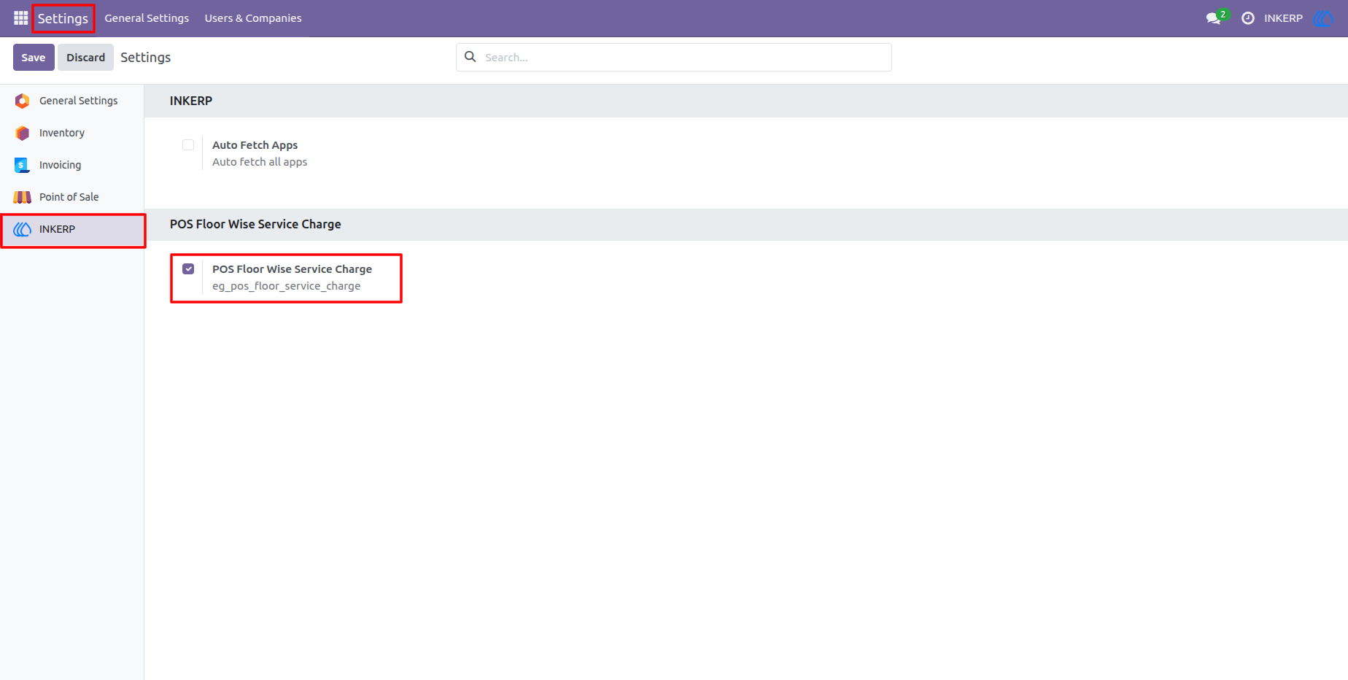Click the 'Auto Fetch Apps' setting label

255,145
